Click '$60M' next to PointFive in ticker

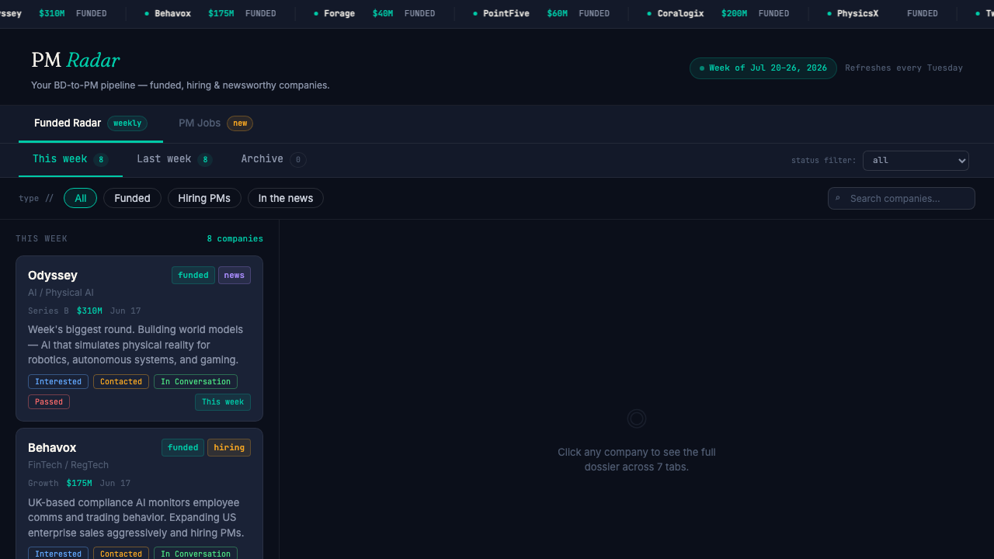pyautogui.click(x=558, y=14)
